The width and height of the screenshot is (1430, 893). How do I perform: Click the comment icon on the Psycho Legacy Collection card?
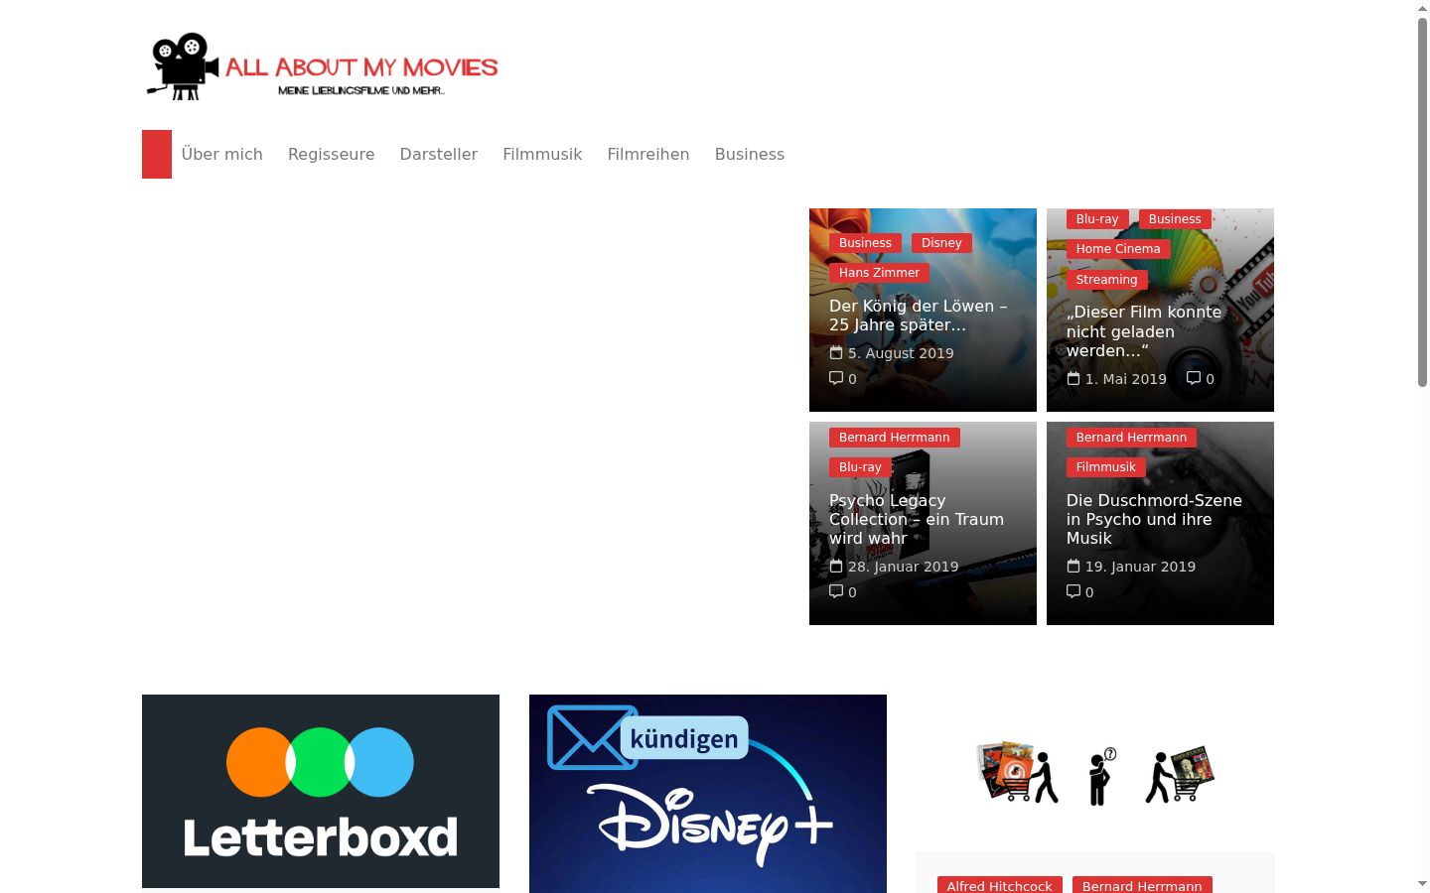pyautogui.click(x=836, y=591)
